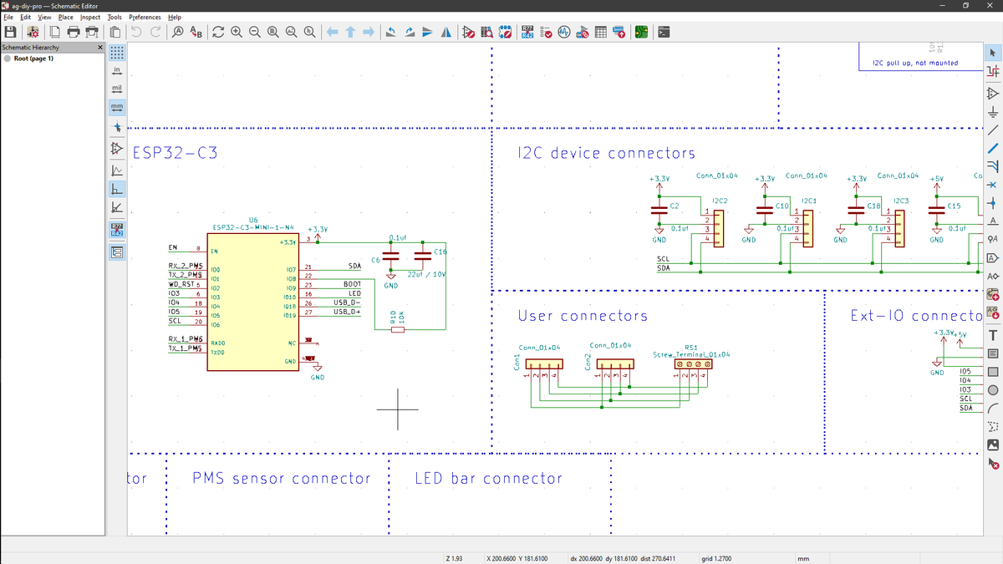
Task: Select Root (page 1) in hierarchy
Action: tap(33, 58)
